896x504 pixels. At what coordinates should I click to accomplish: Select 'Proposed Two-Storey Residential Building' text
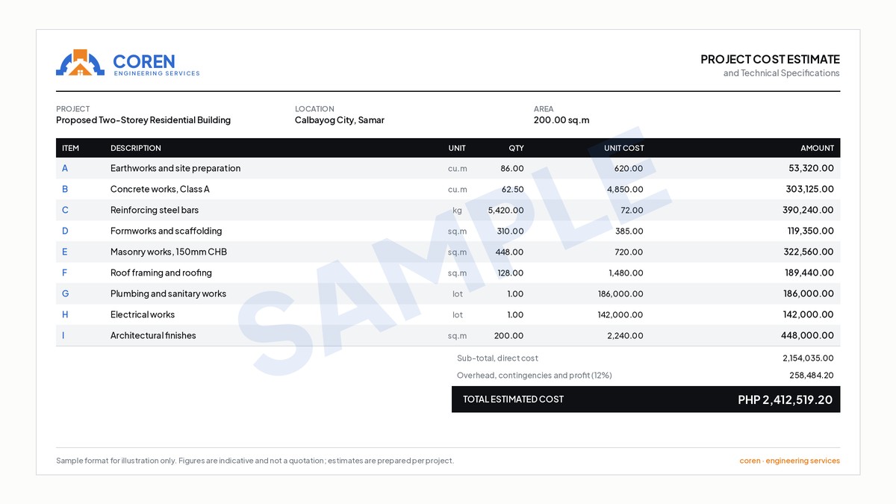(x=143, y=120)
